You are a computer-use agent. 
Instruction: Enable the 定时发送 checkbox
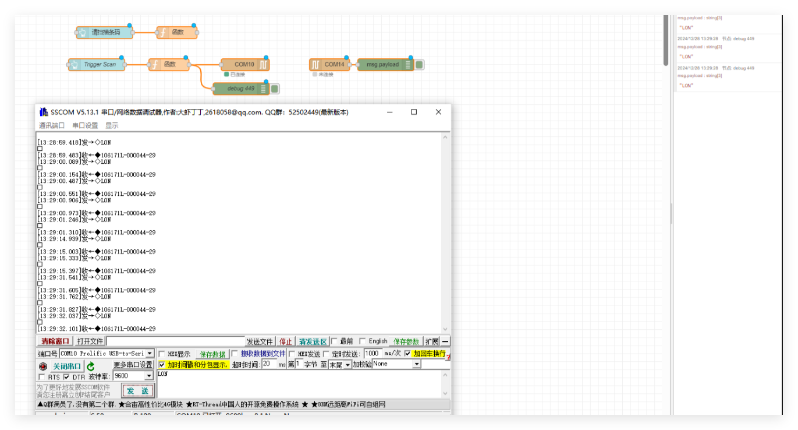326,354
